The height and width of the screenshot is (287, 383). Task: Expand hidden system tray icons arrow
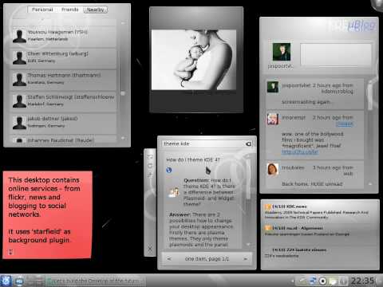293,281
